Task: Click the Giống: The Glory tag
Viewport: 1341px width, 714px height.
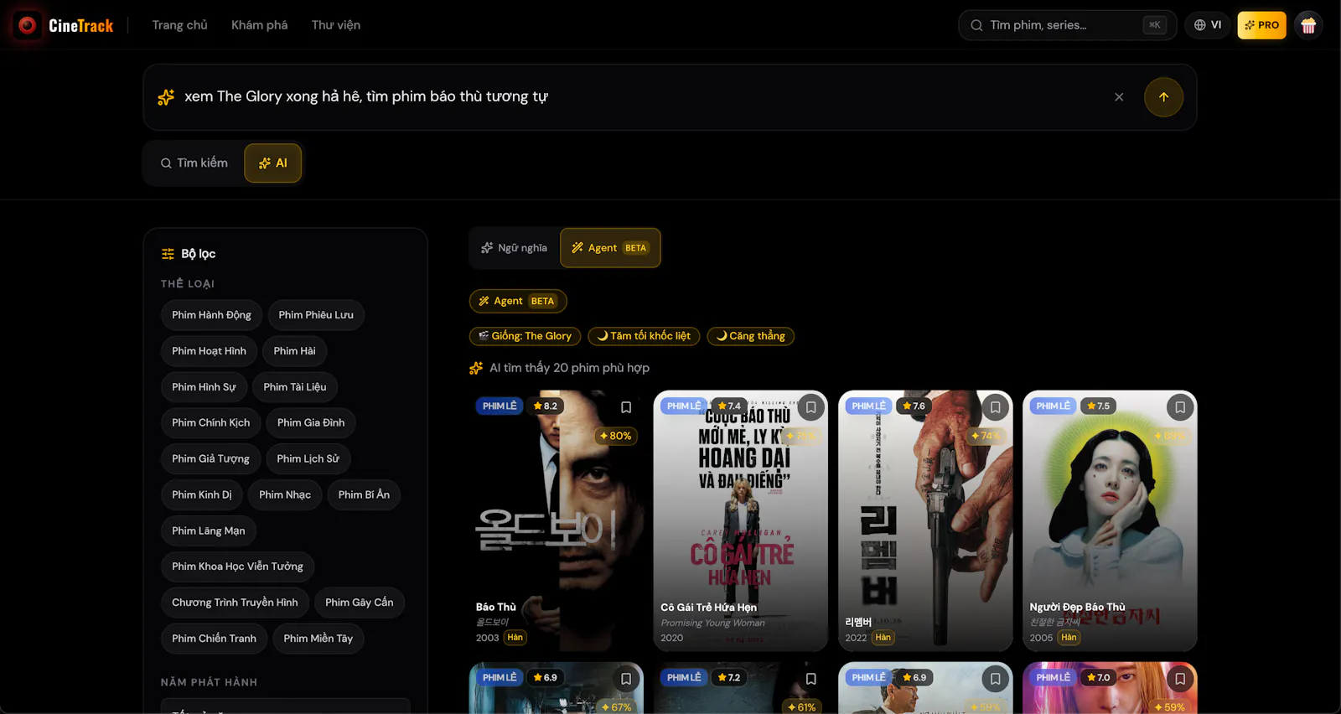Action: (525, 336)
